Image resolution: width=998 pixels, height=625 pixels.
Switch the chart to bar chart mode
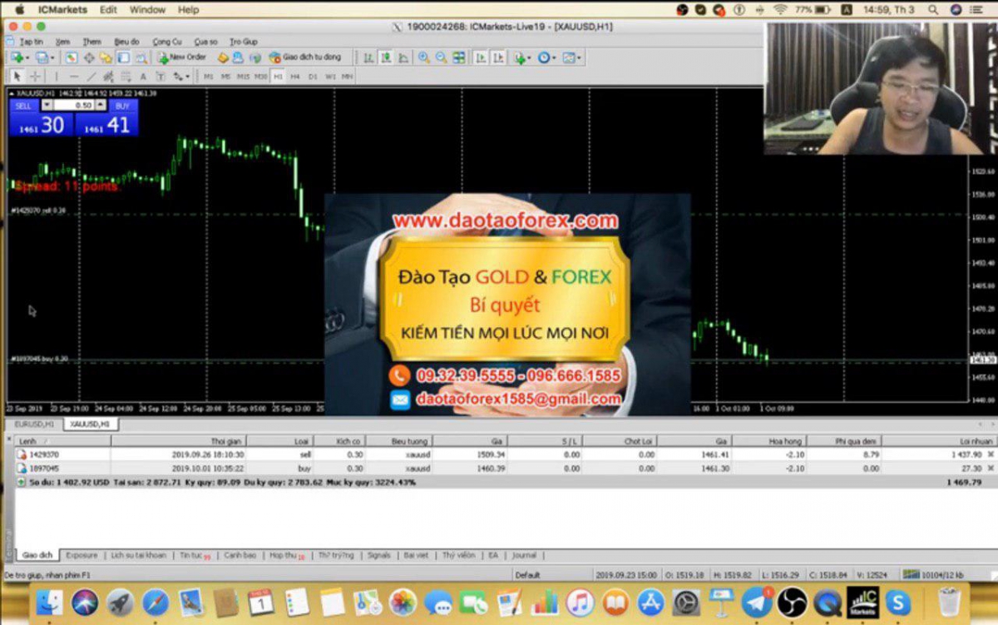[x=368, y=57]
